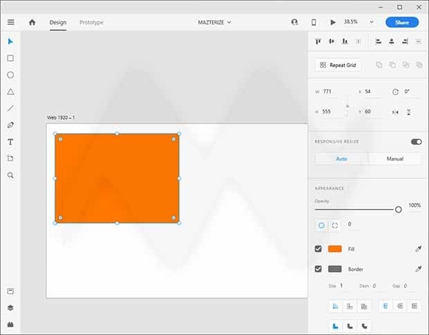429x335 pixels.
Task: Click the Opacity slider handle
Action: 399,210
